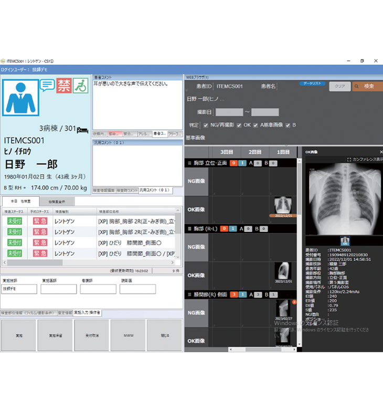Image resolution: width=383 pixels, height=410 pixels.
Task: Toggle the OK judgment checkbox
Action: coord(239,125)
